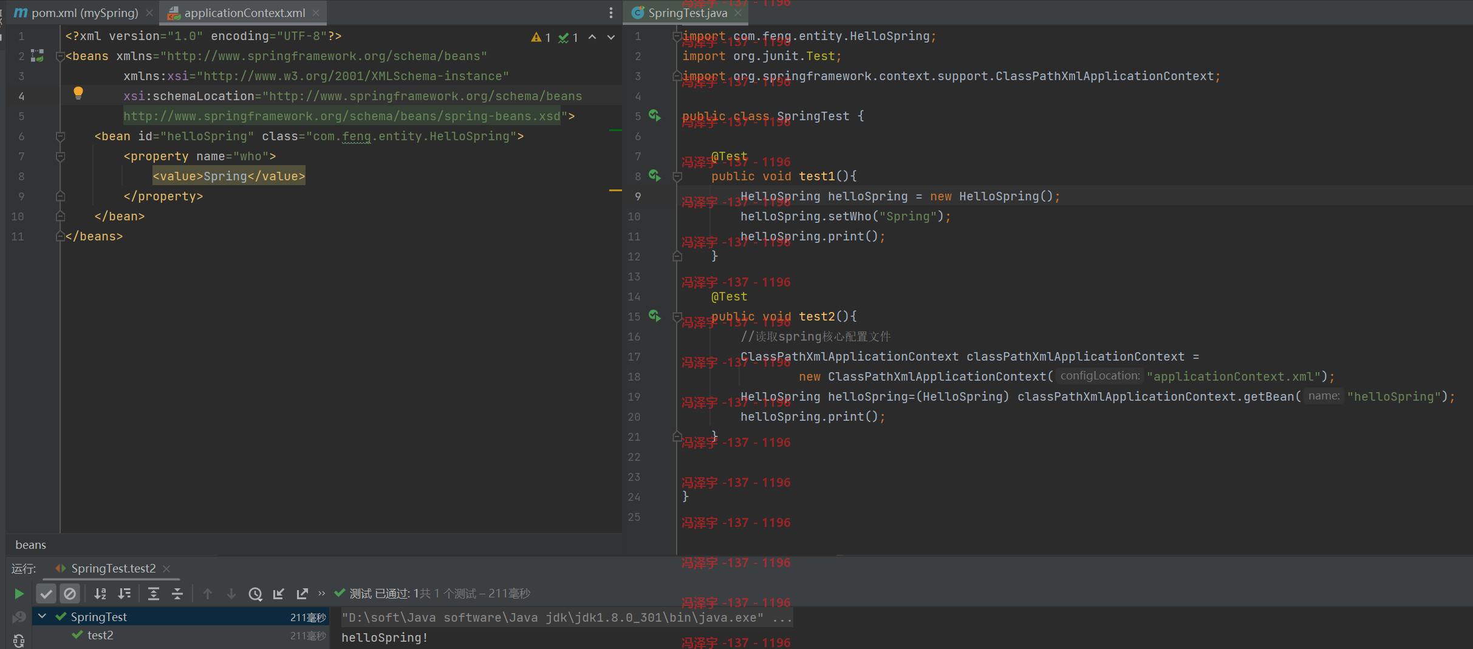Click the "applicationContext.xml" string literal

click(x=1233, y=376)
